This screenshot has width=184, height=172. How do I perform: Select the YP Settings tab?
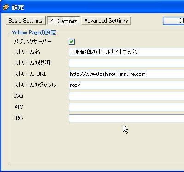[63, 21]
